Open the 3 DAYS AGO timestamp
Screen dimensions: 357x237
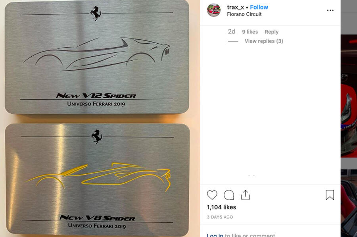(220, 217)
